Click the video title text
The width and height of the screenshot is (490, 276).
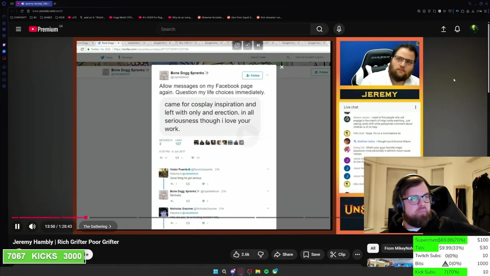click(66, 242)
